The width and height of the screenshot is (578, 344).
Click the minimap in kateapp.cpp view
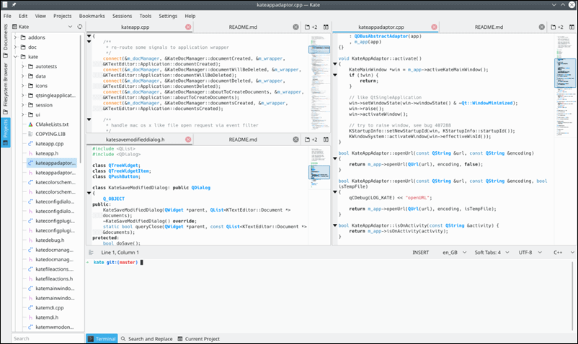pos(319,83)
